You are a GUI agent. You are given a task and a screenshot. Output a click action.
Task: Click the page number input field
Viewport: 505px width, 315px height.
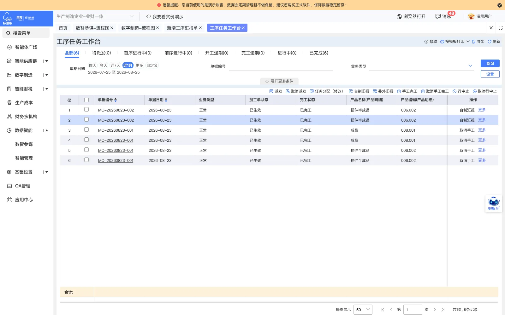413,310
